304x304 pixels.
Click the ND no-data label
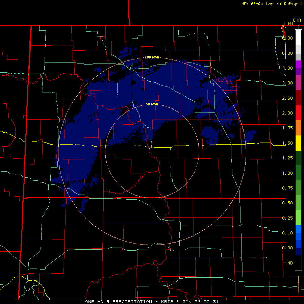tap(290, 263)
